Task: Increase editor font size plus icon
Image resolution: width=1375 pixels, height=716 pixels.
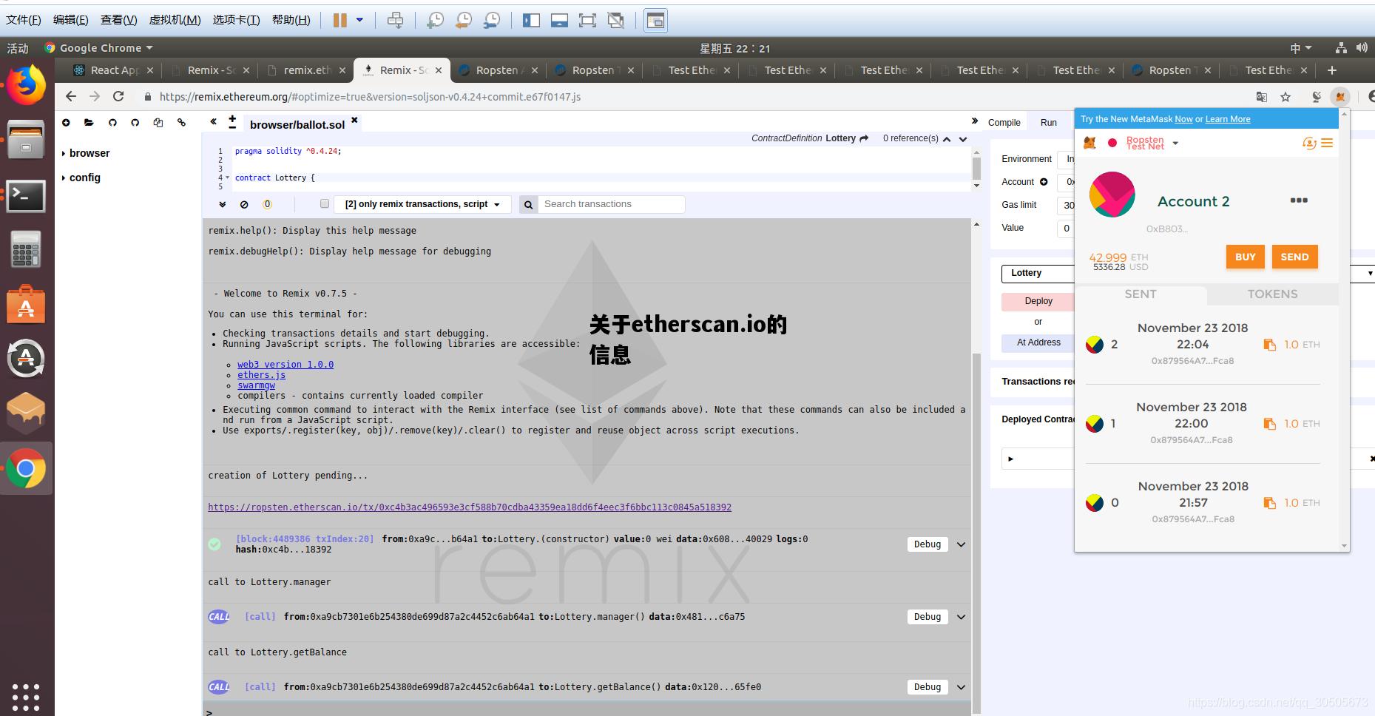Action: click(232, 118)
